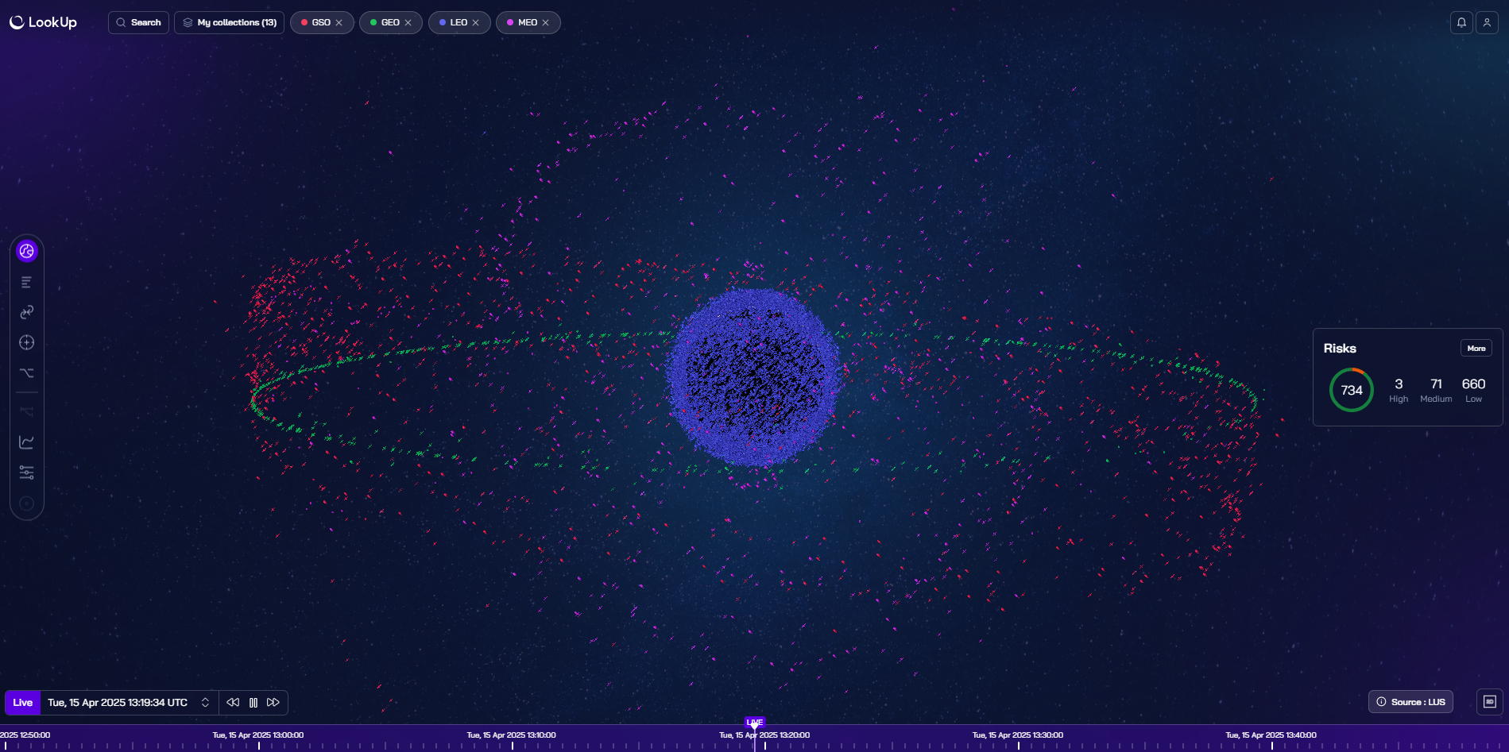Viewport: 1509px width, 752px height.
Task: Remove the LEO filter chip
Action: 476,22
